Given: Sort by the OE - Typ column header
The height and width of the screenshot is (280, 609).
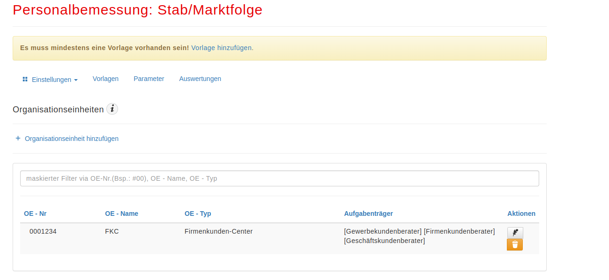Looking at the screenshot, I should 198,214.
